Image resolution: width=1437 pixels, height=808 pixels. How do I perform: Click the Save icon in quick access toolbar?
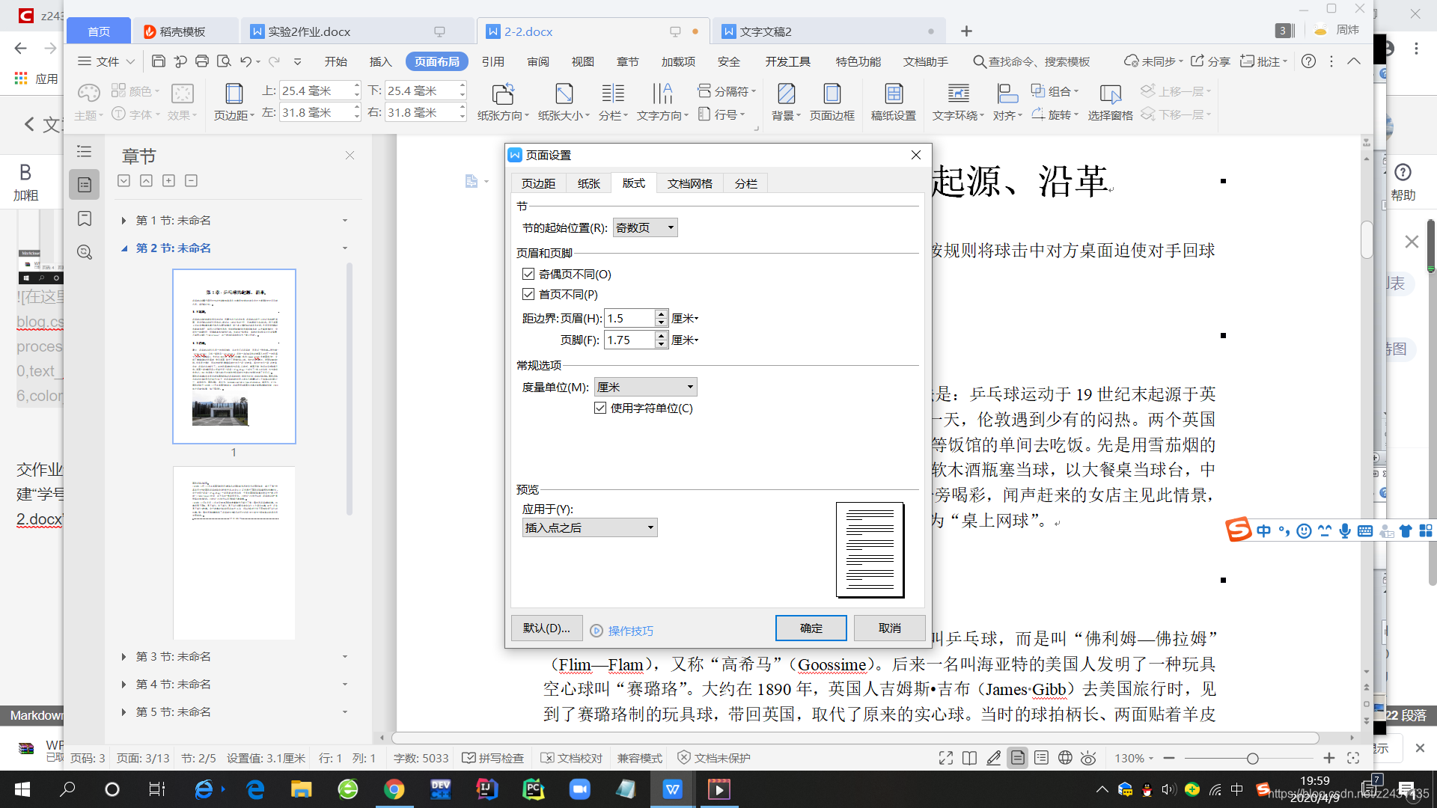[158, 61]
